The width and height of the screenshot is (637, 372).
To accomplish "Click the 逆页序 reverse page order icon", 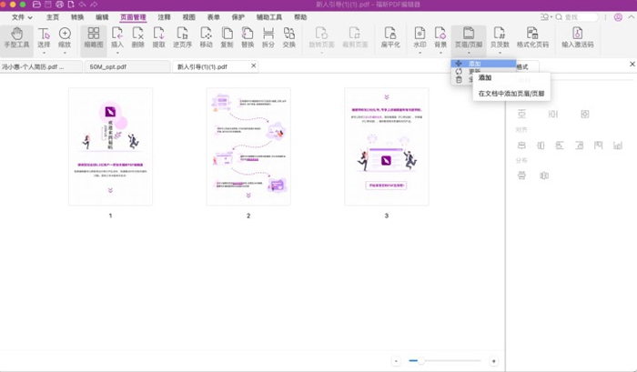I will pos(181,37).
